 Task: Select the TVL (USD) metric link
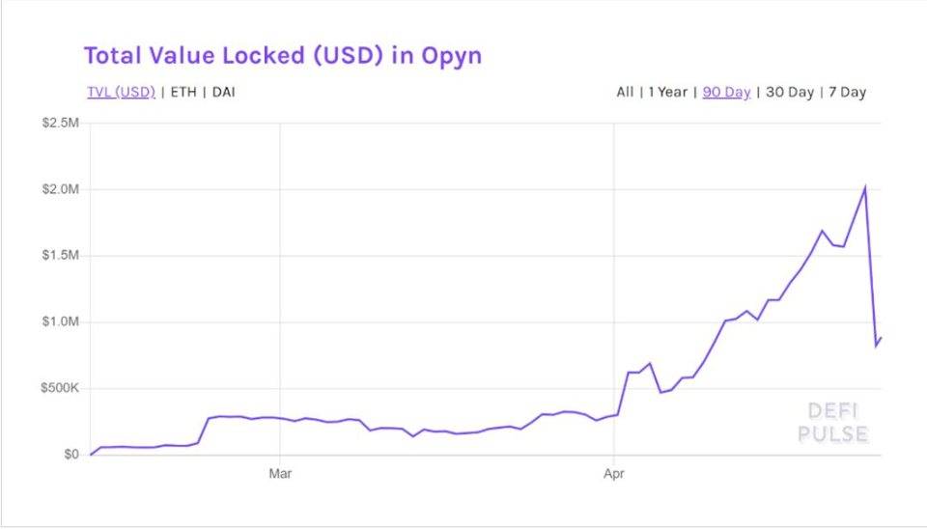tap(122, 93)
